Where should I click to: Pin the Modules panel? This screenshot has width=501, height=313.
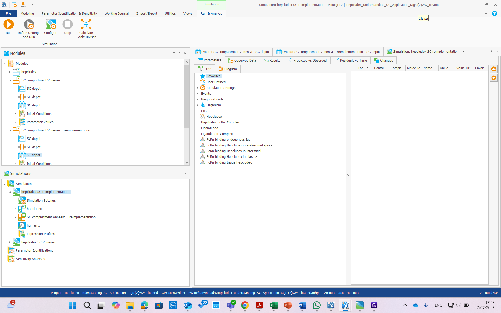[x=180, y=53]
